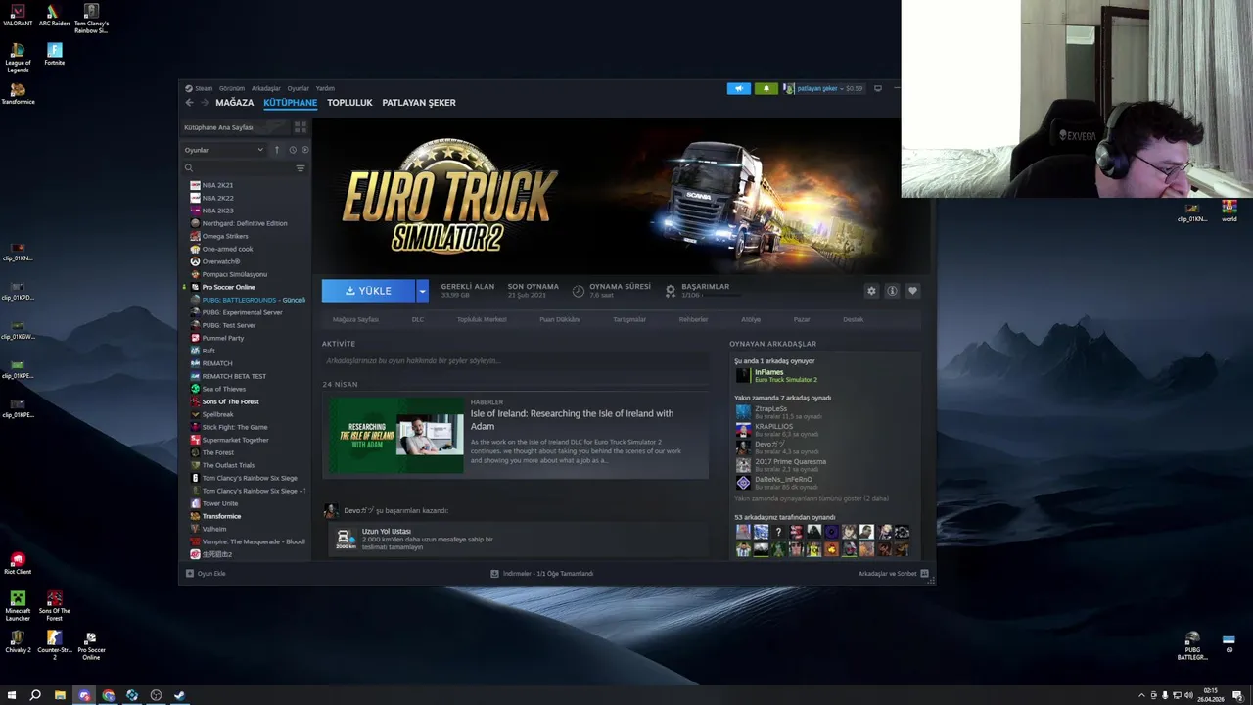Open the Destek link
The image size is (1253, 705).
(854, 319)
